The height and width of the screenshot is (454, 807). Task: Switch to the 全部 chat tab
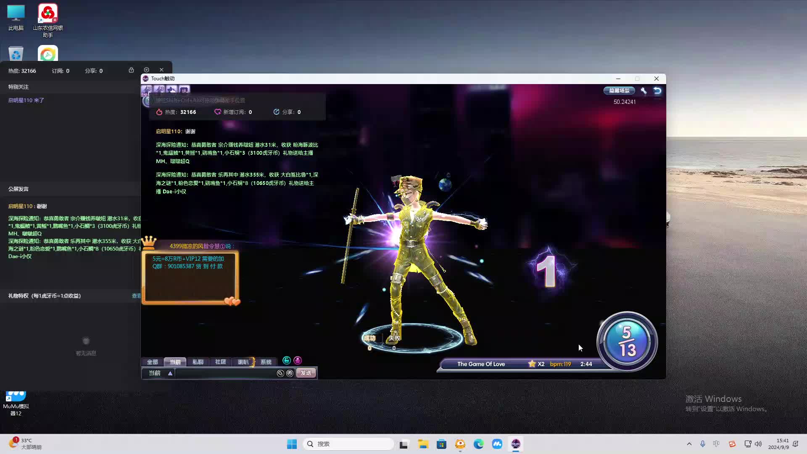point(152,362)
